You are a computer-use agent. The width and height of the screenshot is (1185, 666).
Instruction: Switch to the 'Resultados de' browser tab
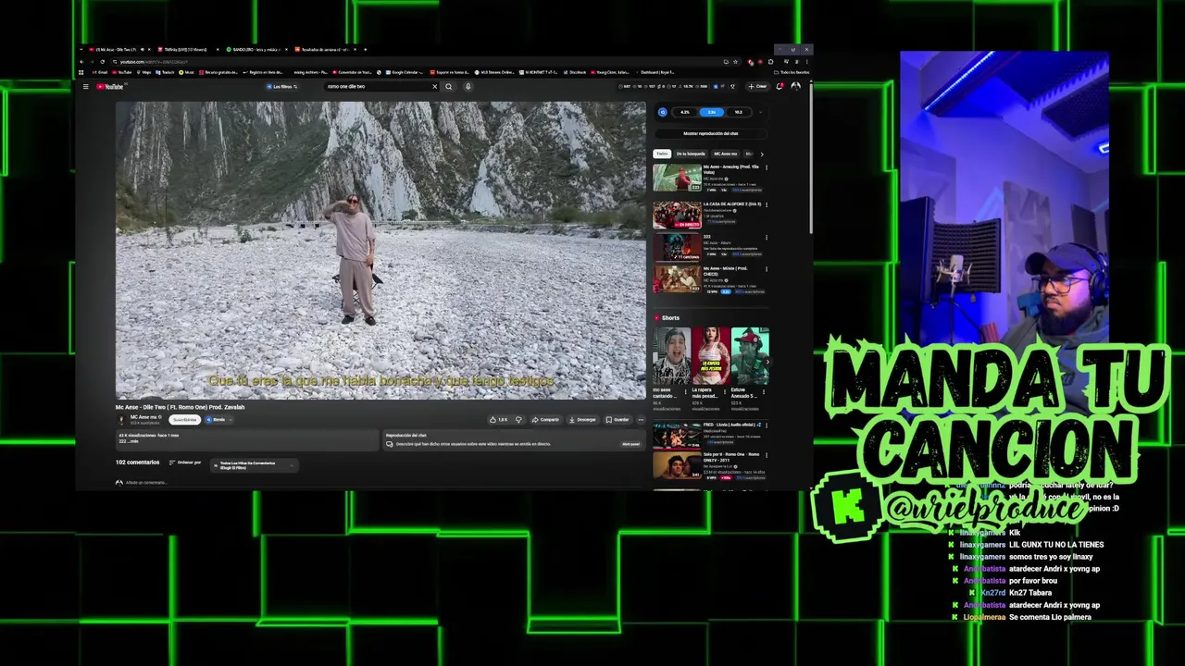click(x=324, y=49)
